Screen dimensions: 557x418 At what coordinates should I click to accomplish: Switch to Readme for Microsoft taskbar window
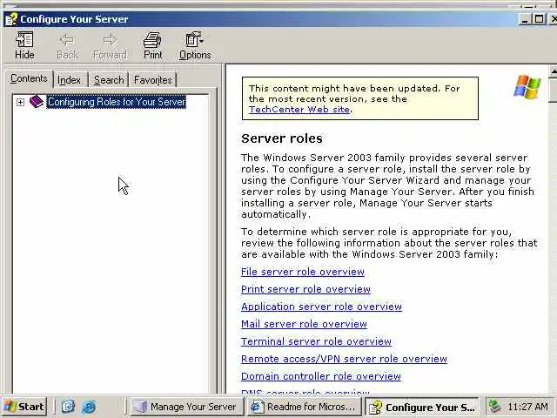304,407
